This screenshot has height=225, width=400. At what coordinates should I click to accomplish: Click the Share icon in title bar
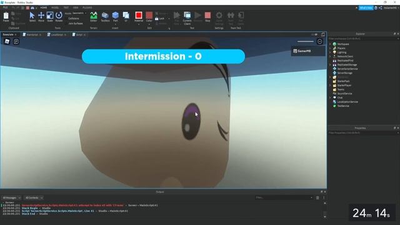click(x=381, y=8)
